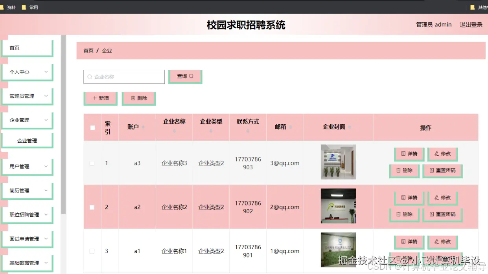Screen dimensions: 488x274
Task: Open 资料 bookmark folder in browser bar
Action: 8,7
